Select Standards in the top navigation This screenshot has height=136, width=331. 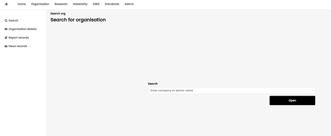[112, 4]
